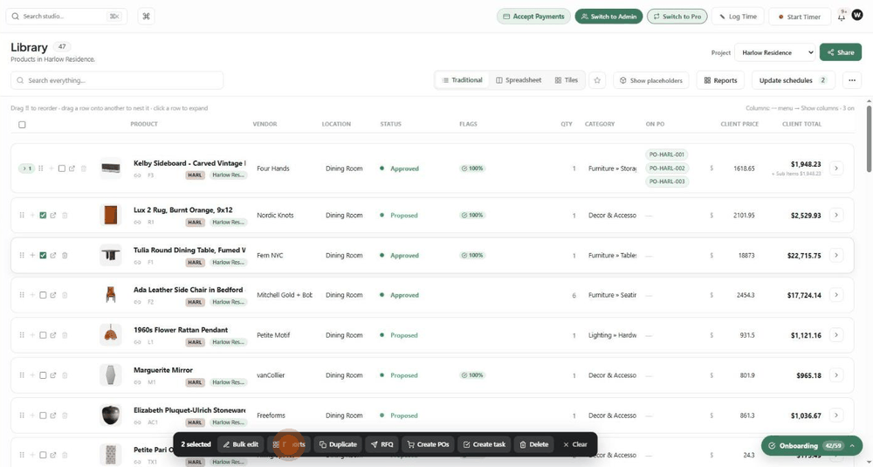Expand Lux 2 Rug row details chevron
The image size is (873, 467).
click(836, 215)
